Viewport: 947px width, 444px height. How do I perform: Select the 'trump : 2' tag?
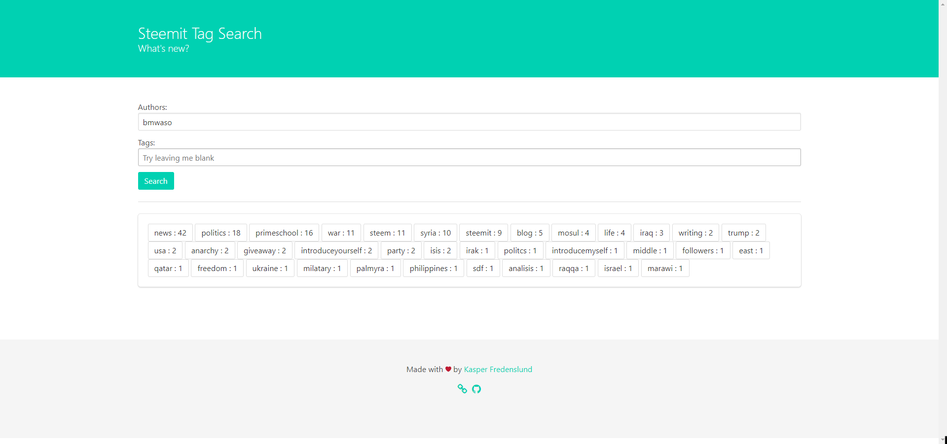tap(744, 233)
